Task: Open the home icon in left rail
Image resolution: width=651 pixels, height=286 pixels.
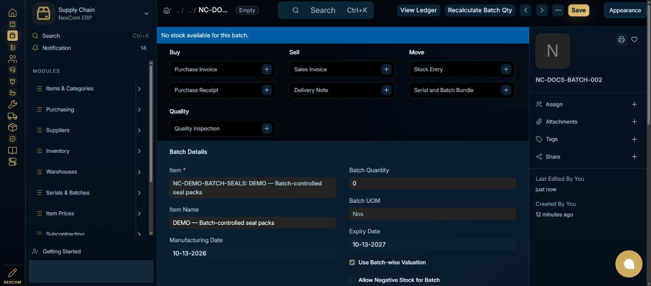Action: 12,13
